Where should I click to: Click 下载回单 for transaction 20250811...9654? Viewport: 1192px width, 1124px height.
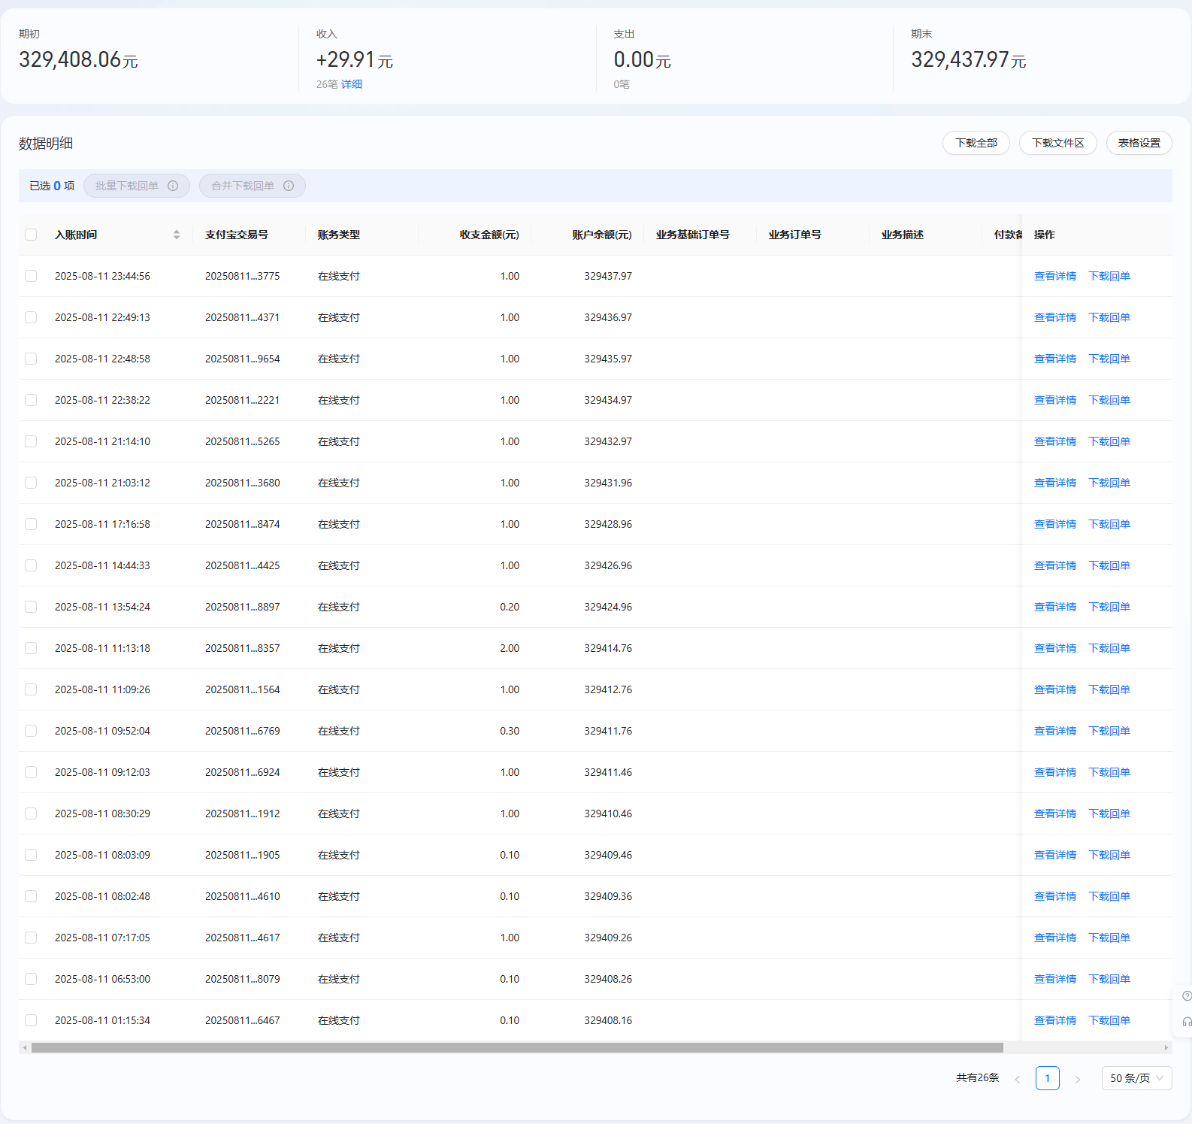pyautogui.click(x=1109, y=359)
